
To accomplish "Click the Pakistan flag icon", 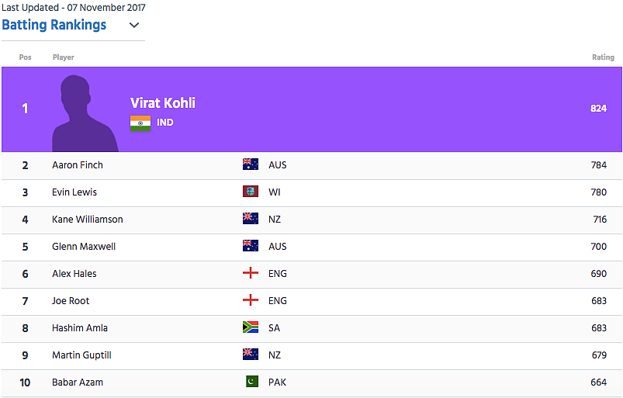I will click(x=252, y=382).
